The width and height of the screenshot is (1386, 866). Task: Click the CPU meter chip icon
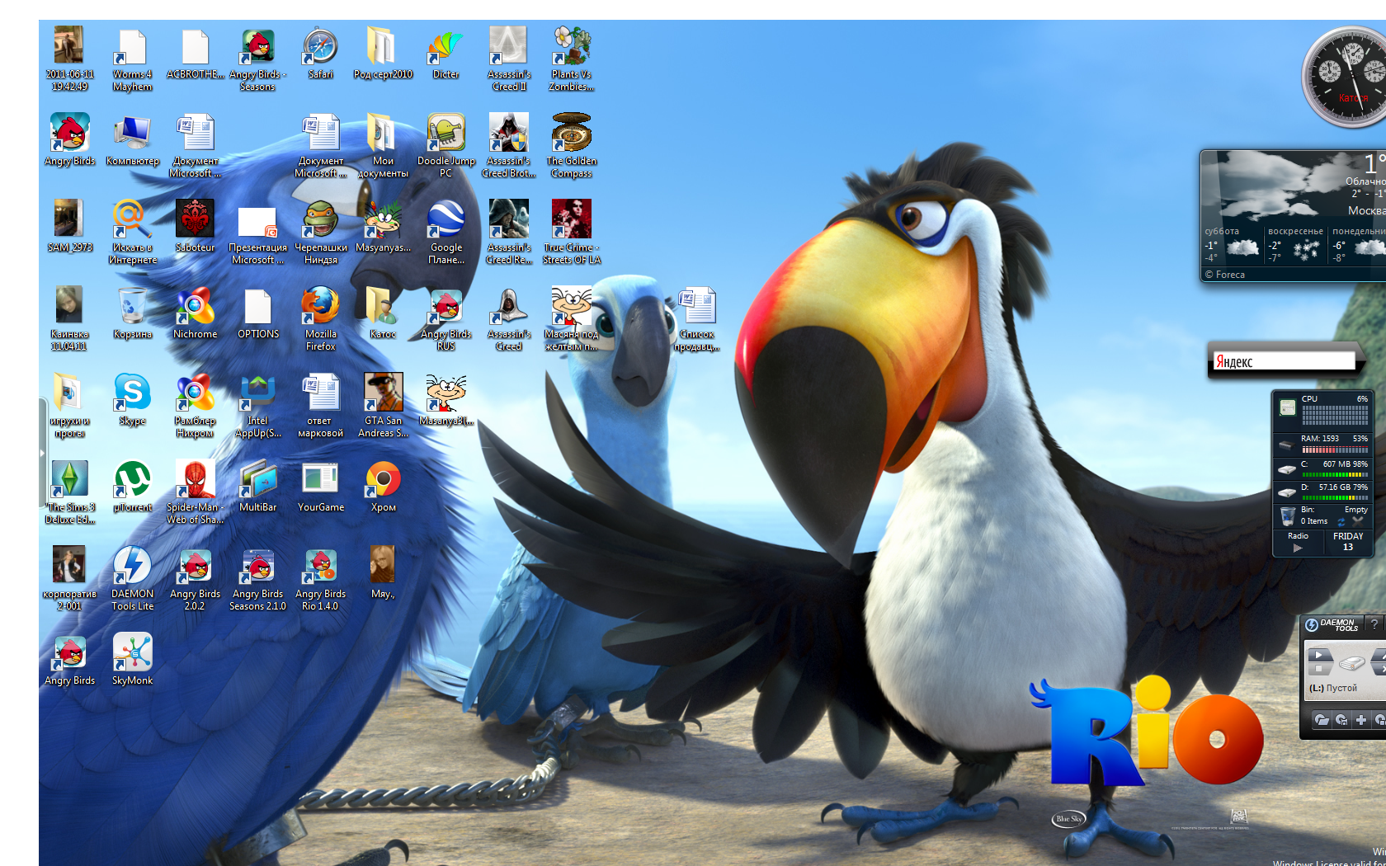point(1287,407)
